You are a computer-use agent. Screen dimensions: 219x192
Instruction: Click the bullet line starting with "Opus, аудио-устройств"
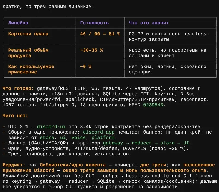coord(96,148)
